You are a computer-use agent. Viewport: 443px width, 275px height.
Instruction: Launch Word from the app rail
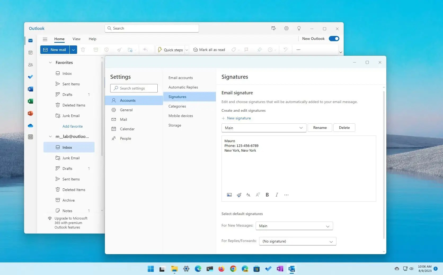(x=30, y=89)
